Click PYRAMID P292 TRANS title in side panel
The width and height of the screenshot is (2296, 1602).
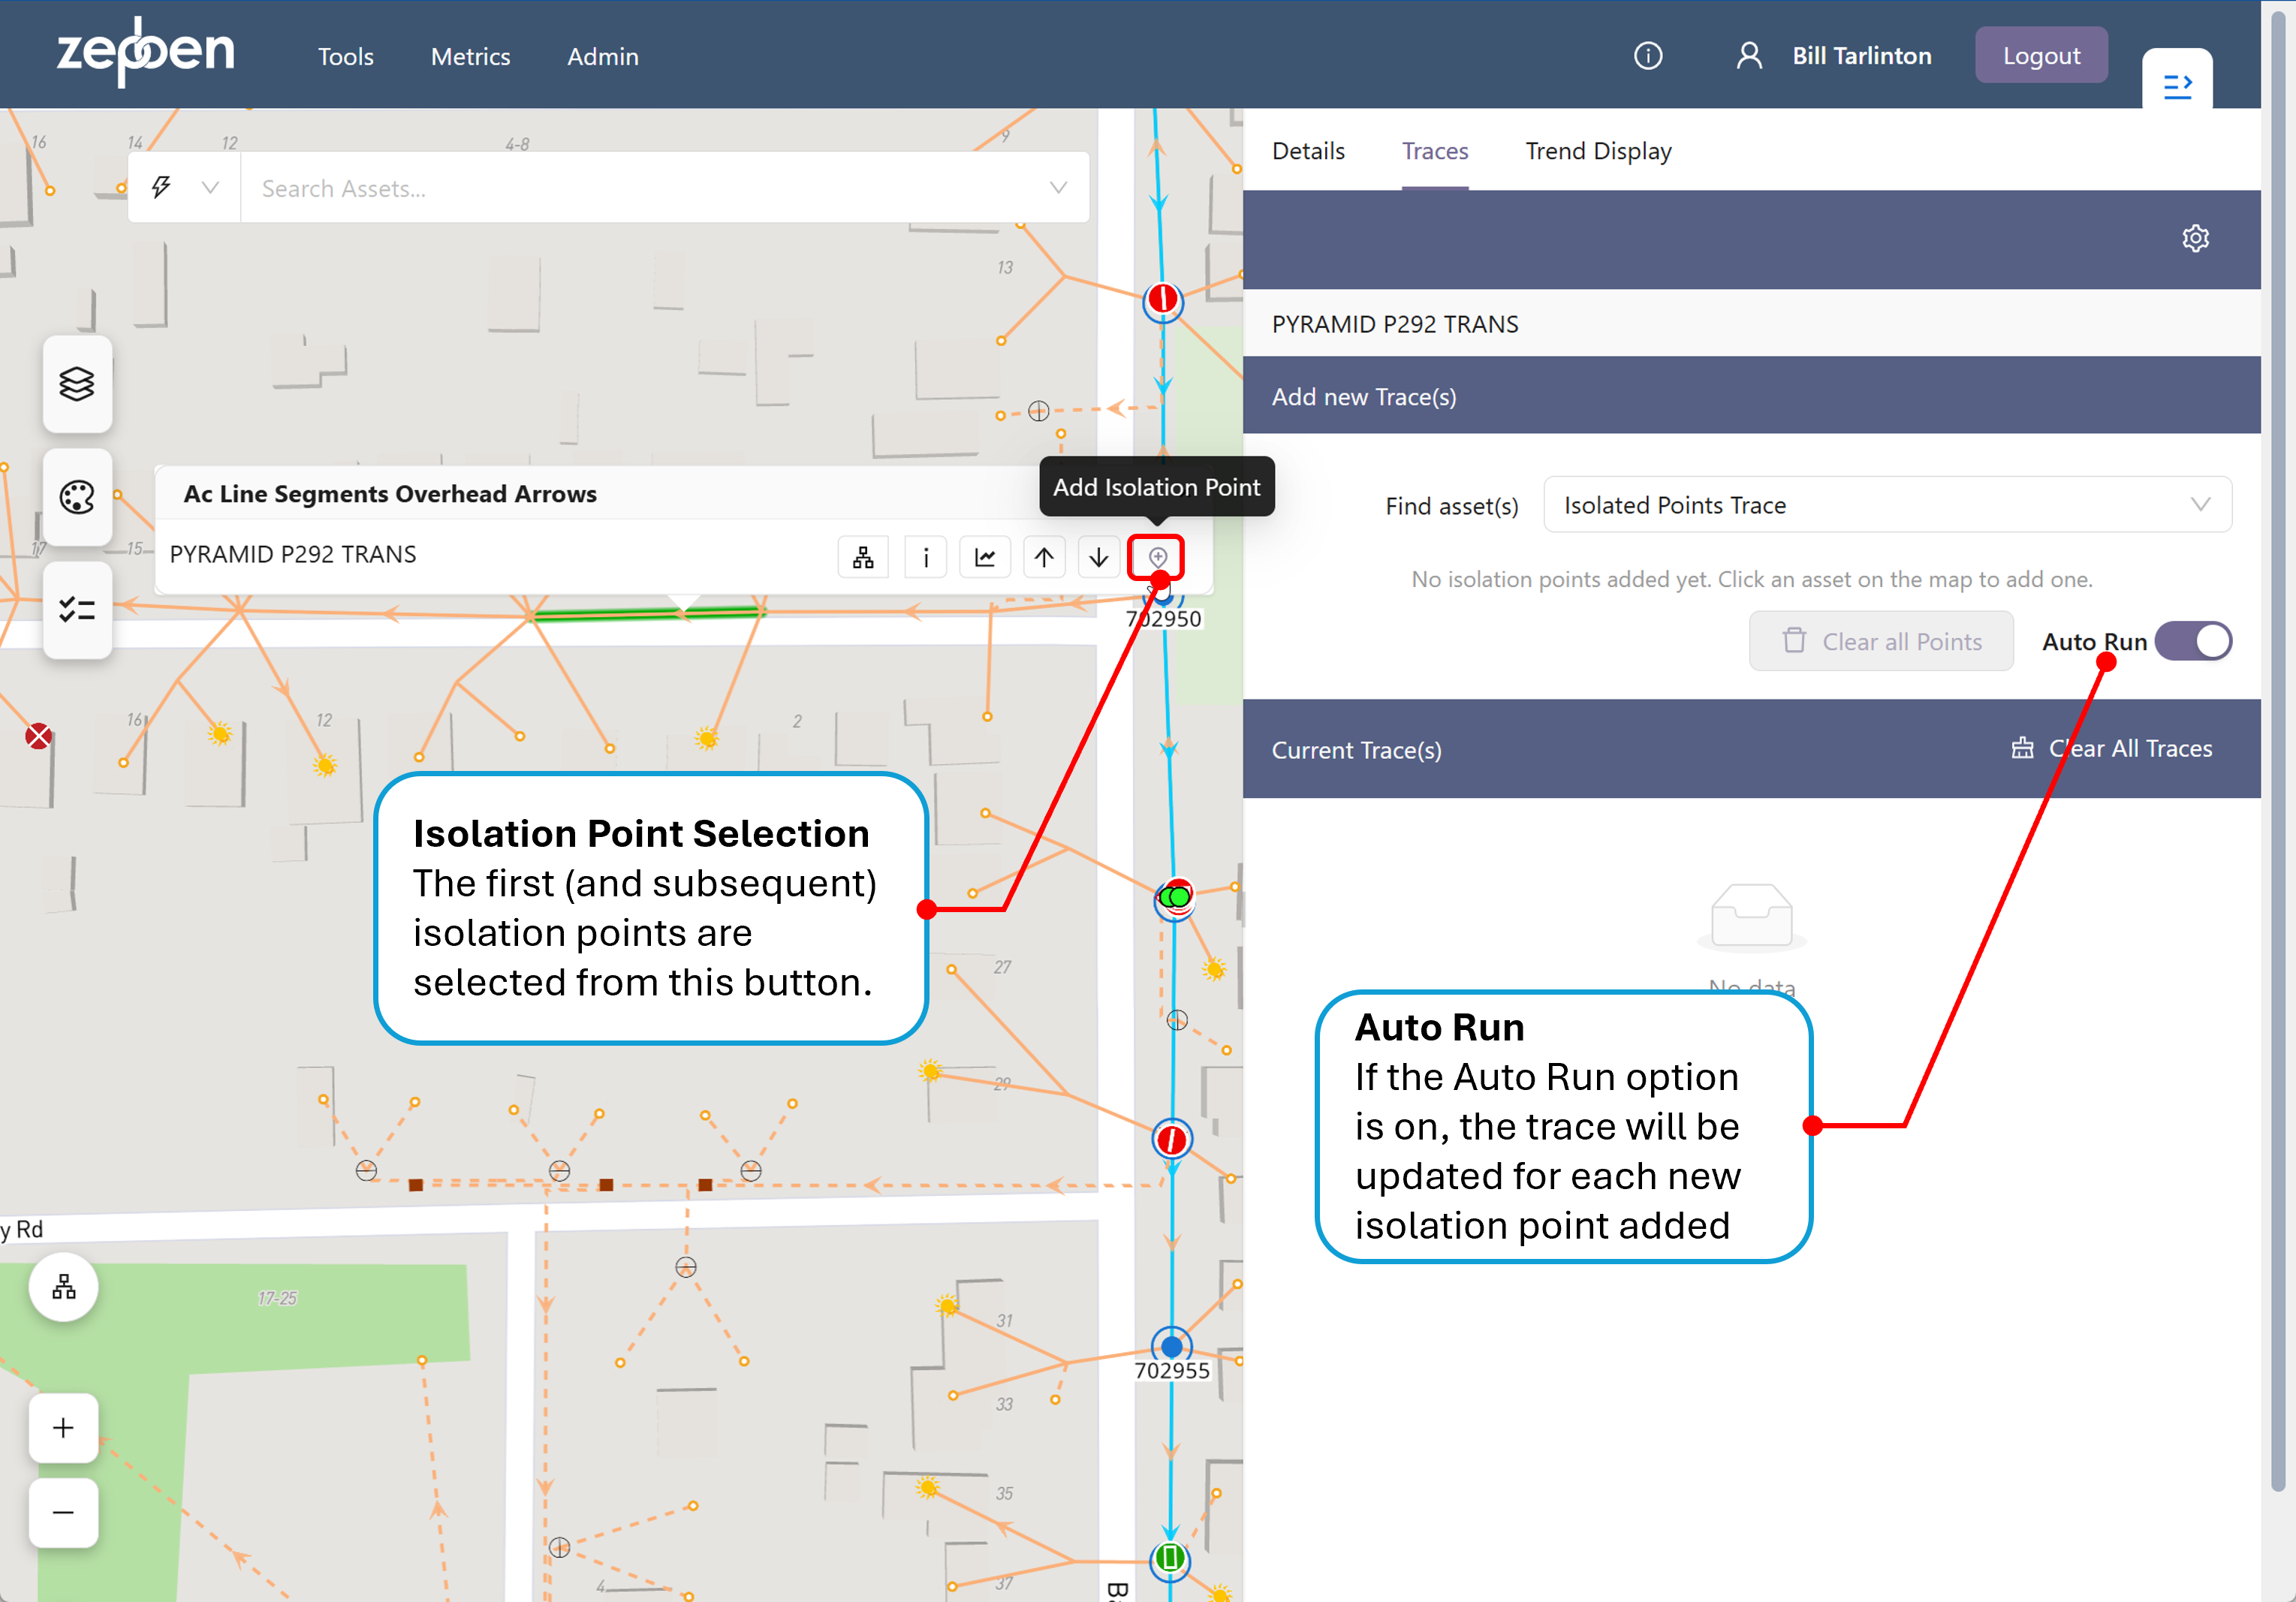point(1395,324)
